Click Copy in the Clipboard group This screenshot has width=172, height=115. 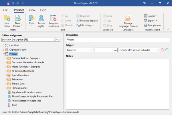pyautogui.click(x=108, y=25)
